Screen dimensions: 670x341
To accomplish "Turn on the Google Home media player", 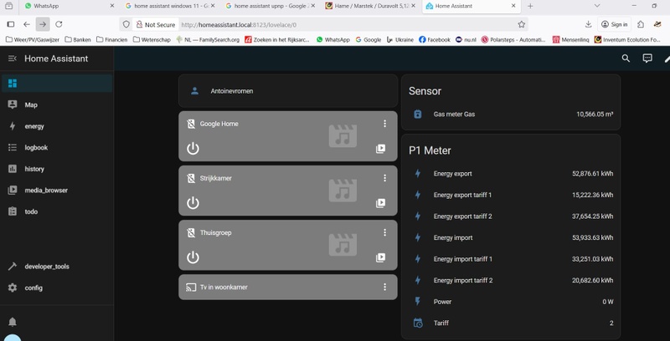I will pyautogui.click(x=193, y=148).
